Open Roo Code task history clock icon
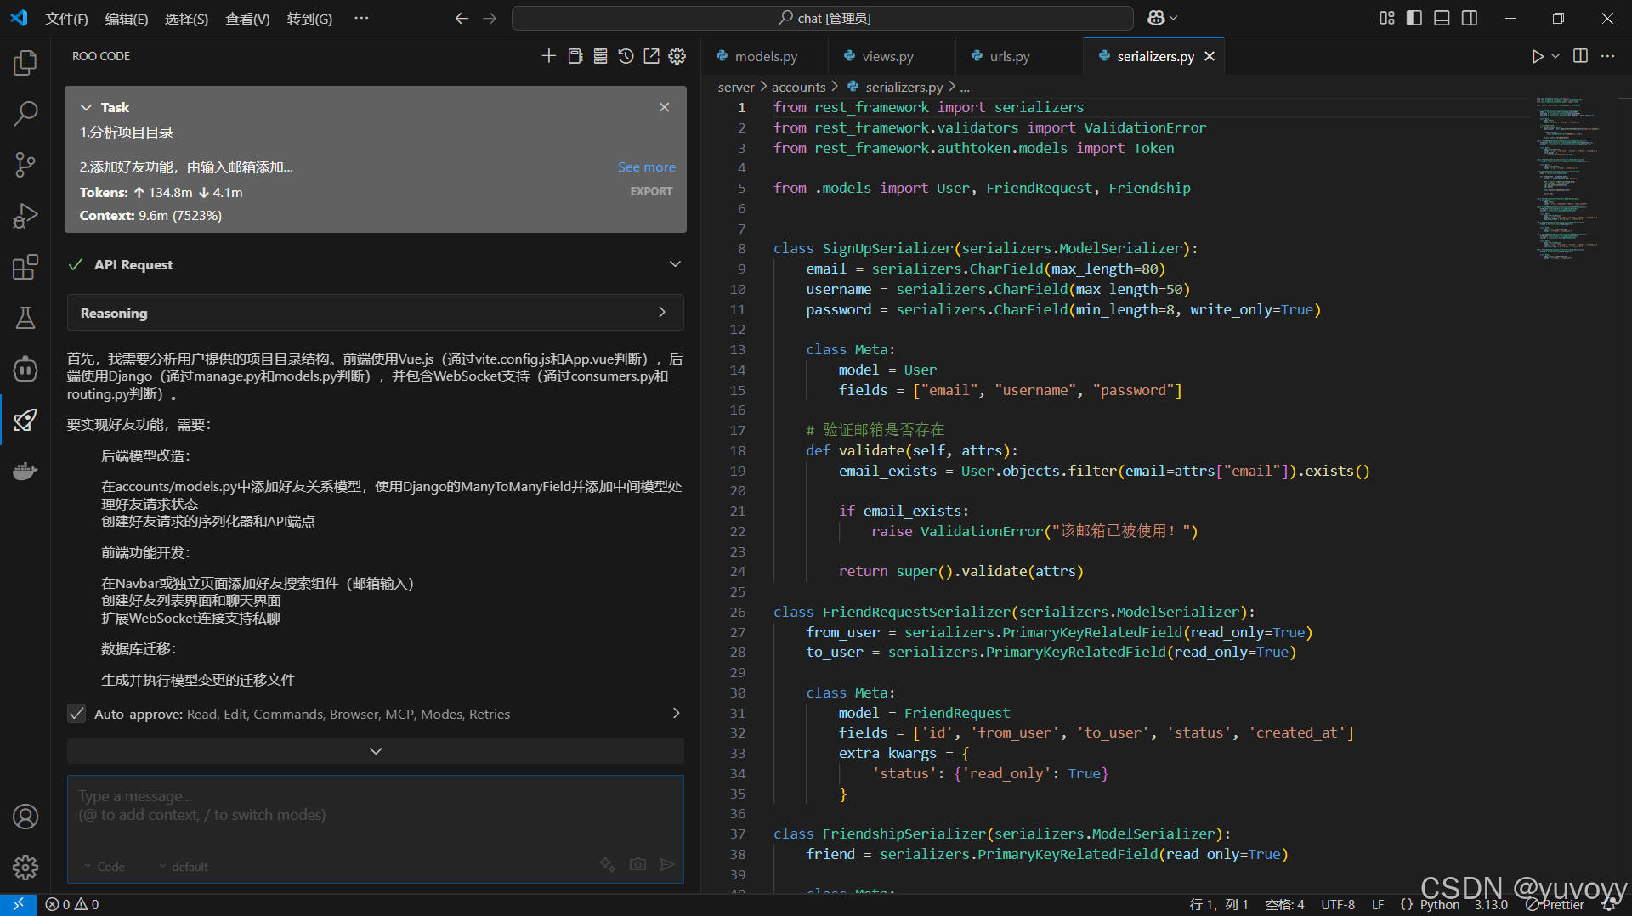The image size is (1632, 916). click(626, 56)
